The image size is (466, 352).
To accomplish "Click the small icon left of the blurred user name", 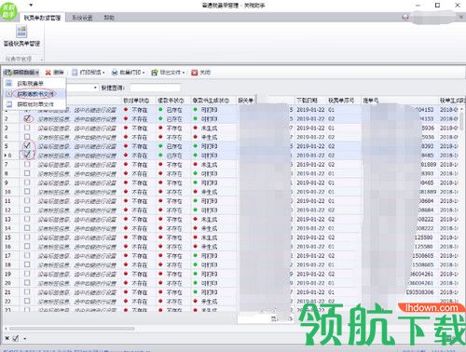I will pyautogui.click(x=405, y=17).
